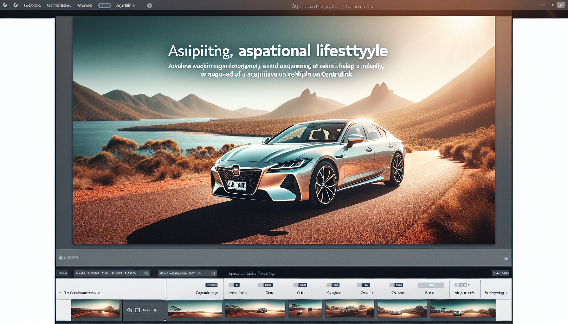
Task: Click the square stop icon in the timeline tools
Action: (x=138, y=310)
